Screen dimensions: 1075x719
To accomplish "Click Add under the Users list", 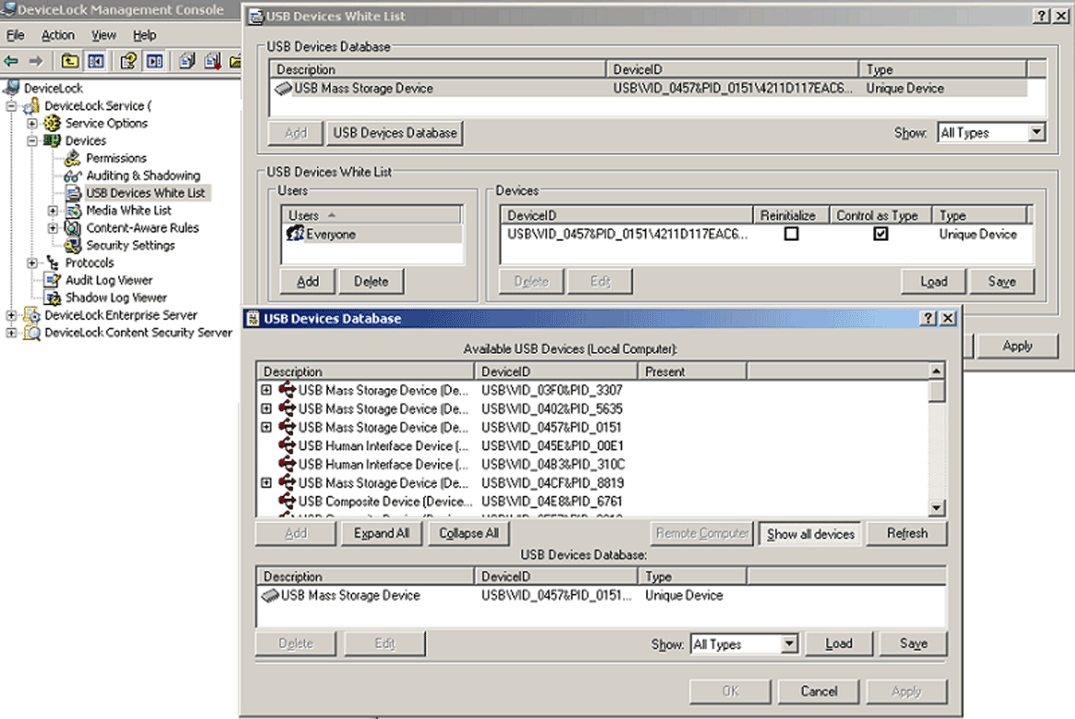I will click(x=308, y=281).
